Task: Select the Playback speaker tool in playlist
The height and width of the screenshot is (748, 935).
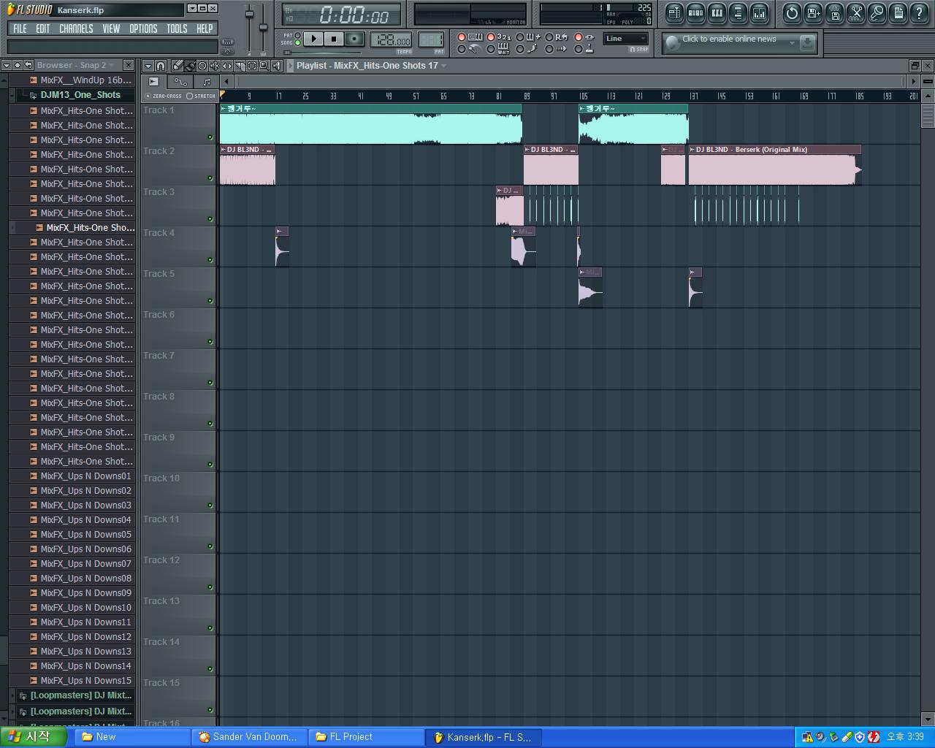Action: coord(277,66)
